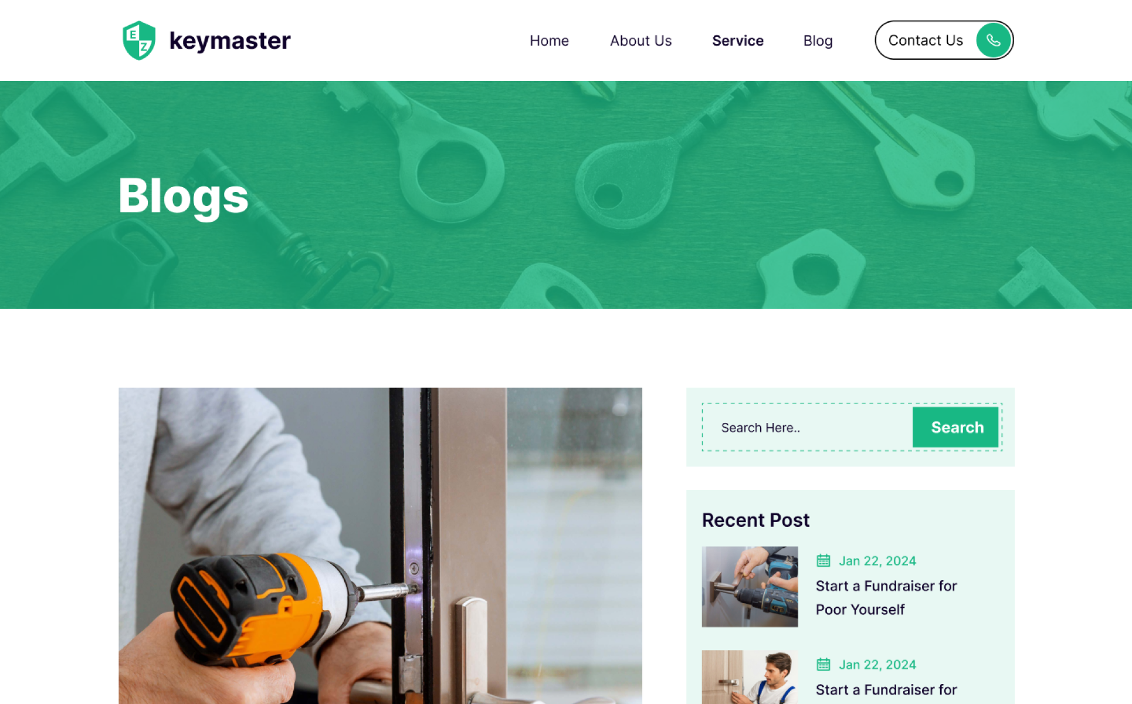Click the keymaster brand name text
Screen dimensions: 1132x704
click(230, 40)
